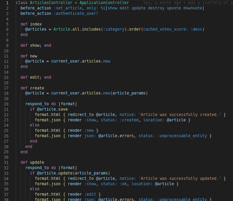This screenshot has height=201, width=233.
Task: Click the 'Article was successfully created.' string
Action: coord(180,115)
